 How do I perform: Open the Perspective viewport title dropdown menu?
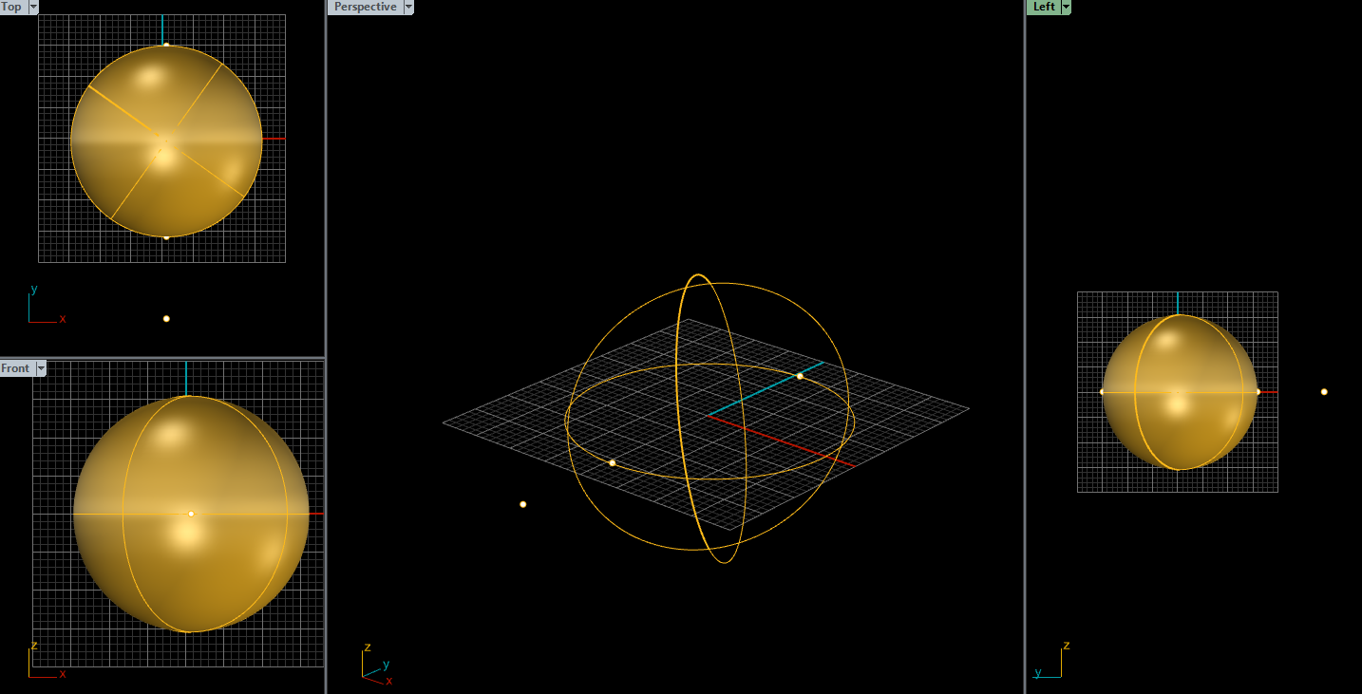(x=408, y=7)
